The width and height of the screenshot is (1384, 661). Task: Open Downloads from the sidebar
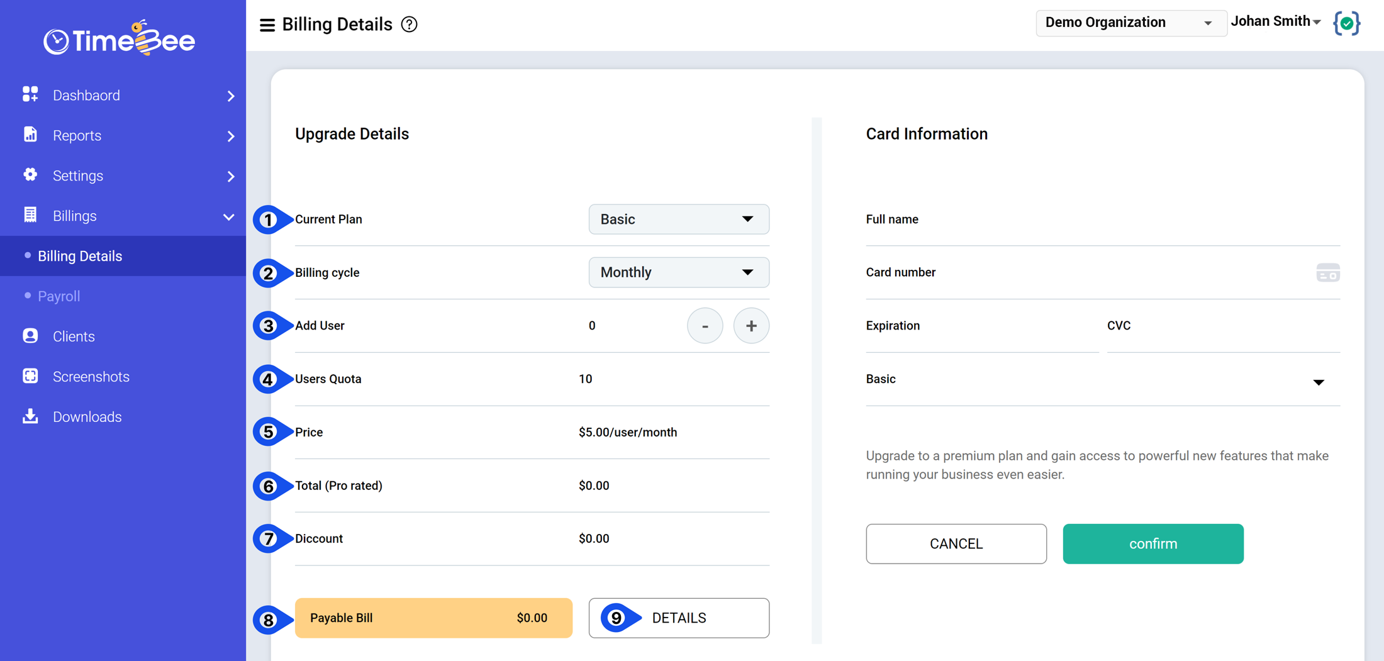coord(87,417)
